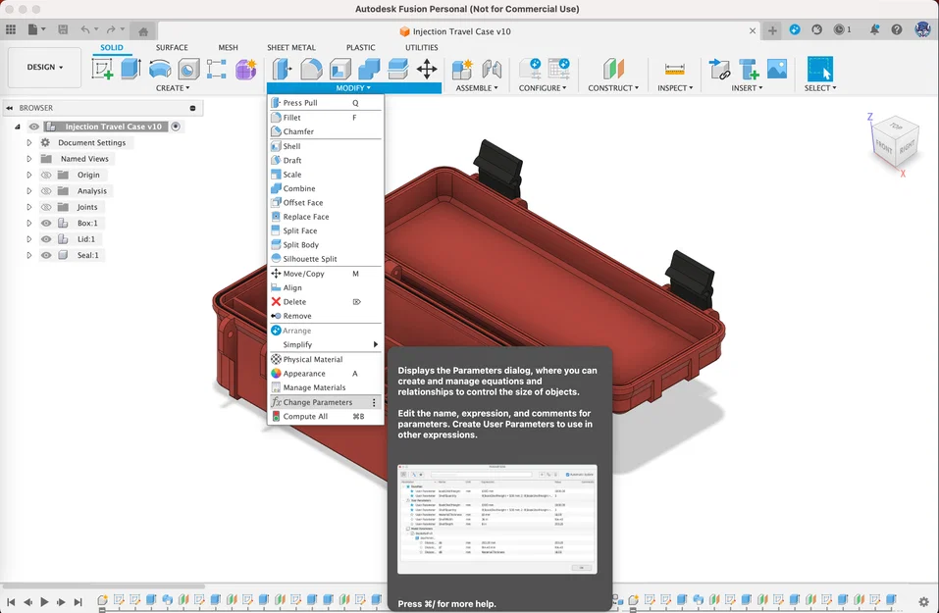Viewport: 939px width, 613px height.
Task: Open the INSPECT panel label
Action: 675,88
